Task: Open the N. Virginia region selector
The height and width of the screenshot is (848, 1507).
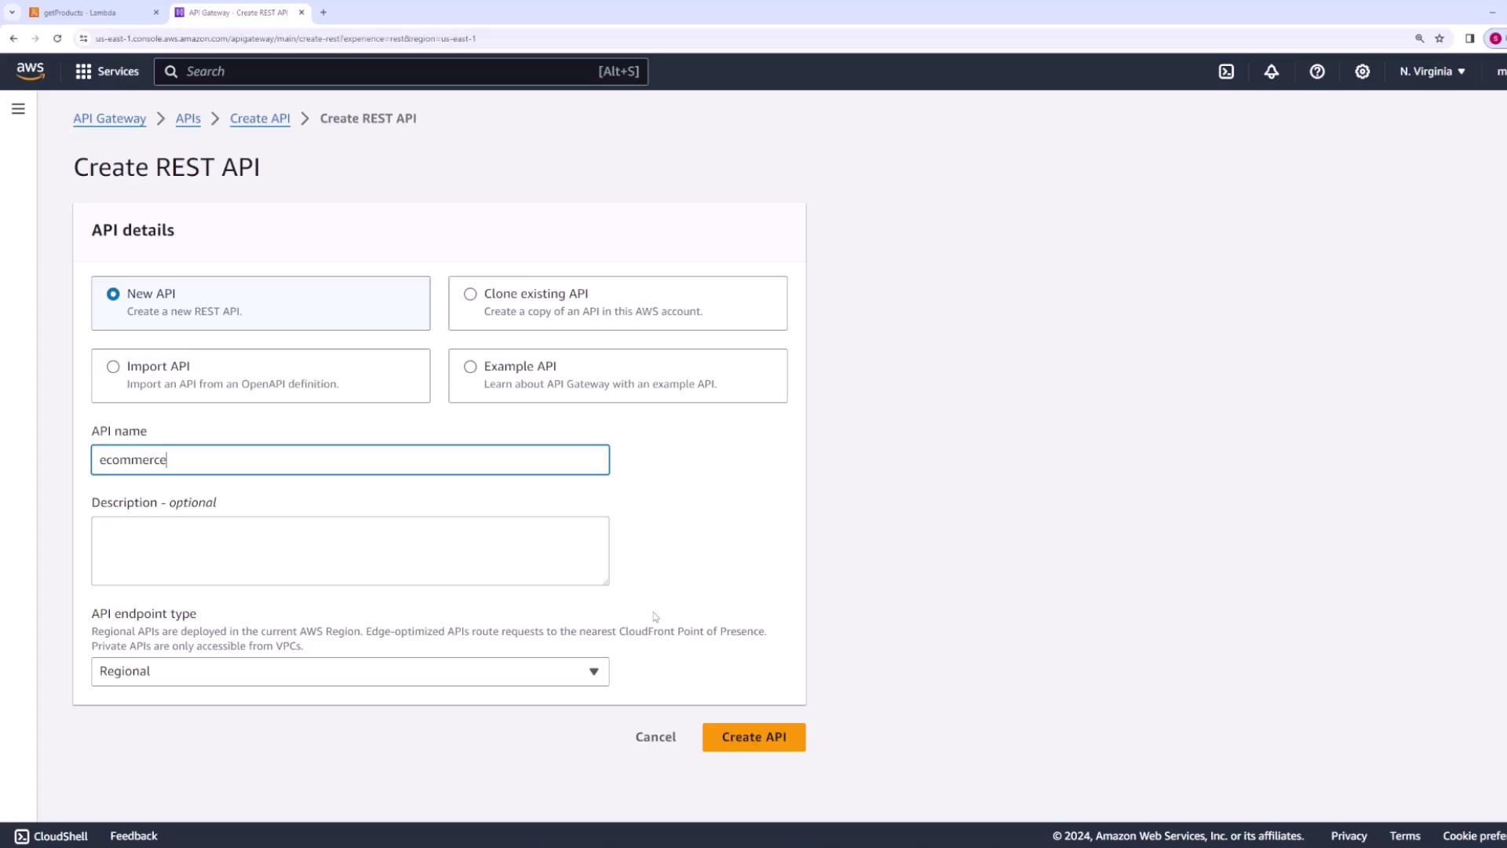Action: [1432, 71]
